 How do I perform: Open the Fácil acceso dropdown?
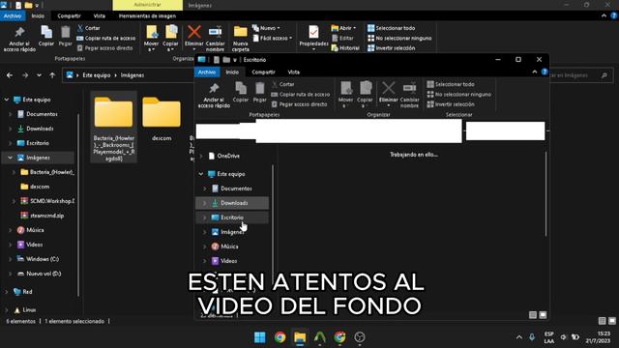(x=273, y=39)
